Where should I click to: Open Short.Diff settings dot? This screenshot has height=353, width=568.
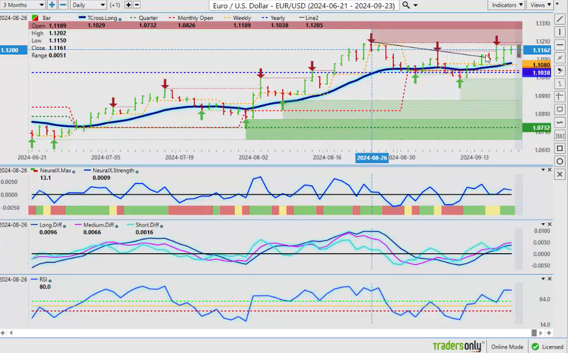162,225
